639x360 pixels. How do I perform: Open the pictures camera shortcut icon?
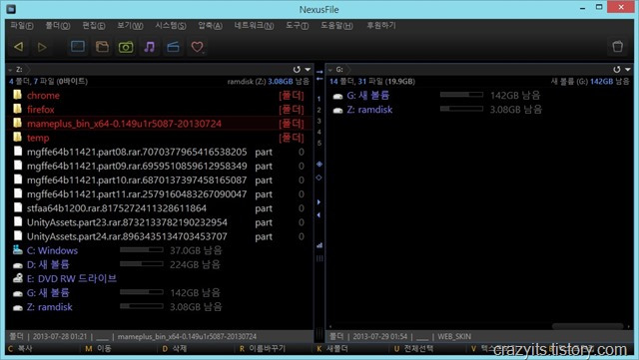pyautogui.click(x=126, y=47)
